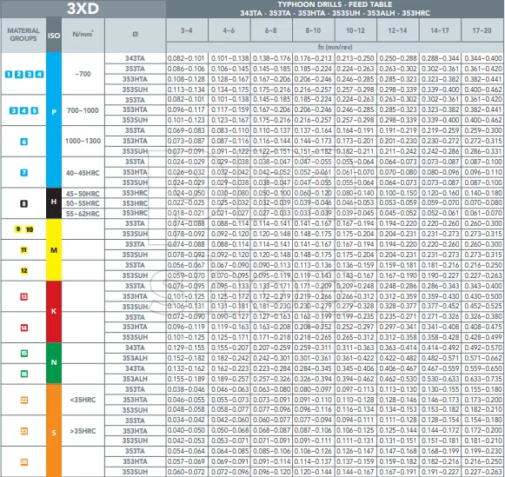Click the red ISO K bar
505x477 pixels.
(x=54, y=312)
